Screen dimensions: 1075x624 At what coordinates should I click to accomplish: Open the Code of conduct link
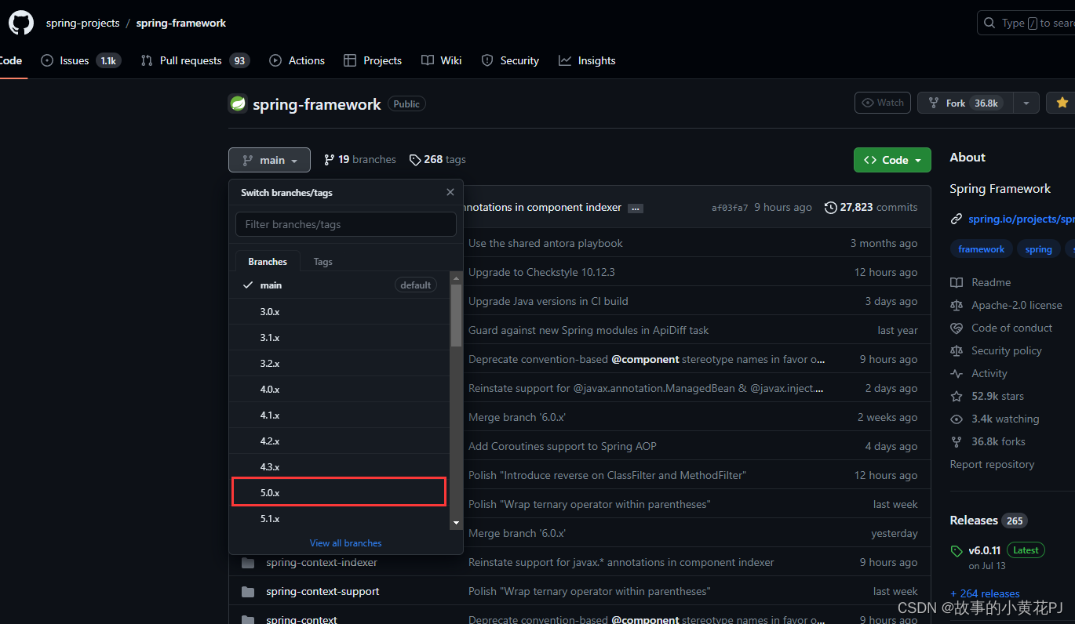point(1001,328)
